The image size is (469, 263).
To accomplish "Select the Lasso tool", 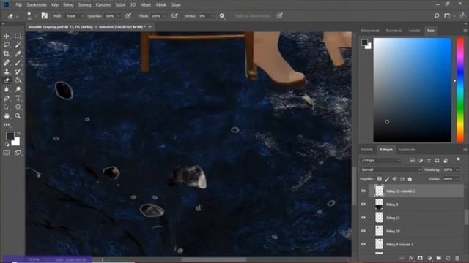I will [7, 45].
